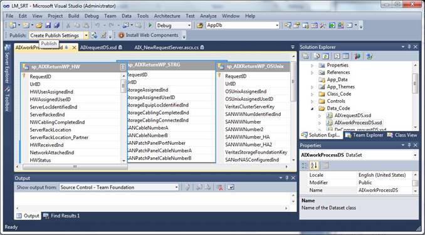Click the Find in Files icon beside AppDb
This screenshot has width=425, height=235.
click(x=200, y=26)
